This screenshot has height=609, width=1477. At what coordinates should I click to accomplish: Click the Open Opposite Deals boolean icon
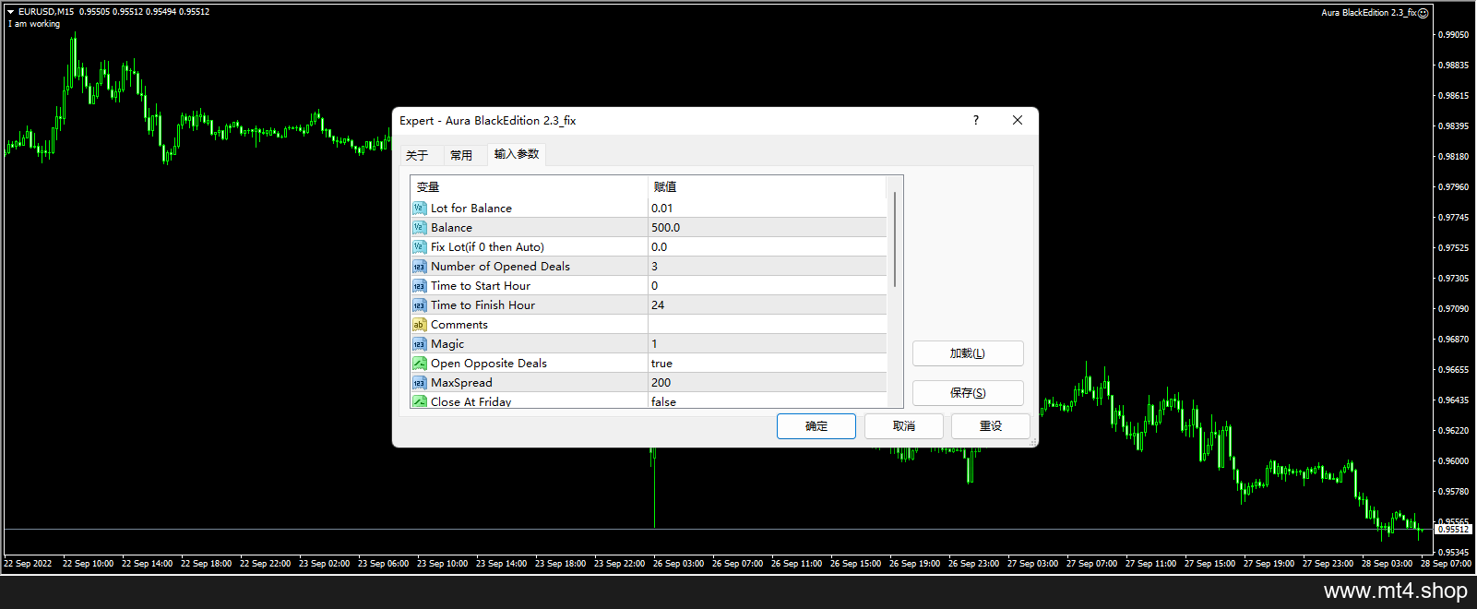(x=419, y=364)
